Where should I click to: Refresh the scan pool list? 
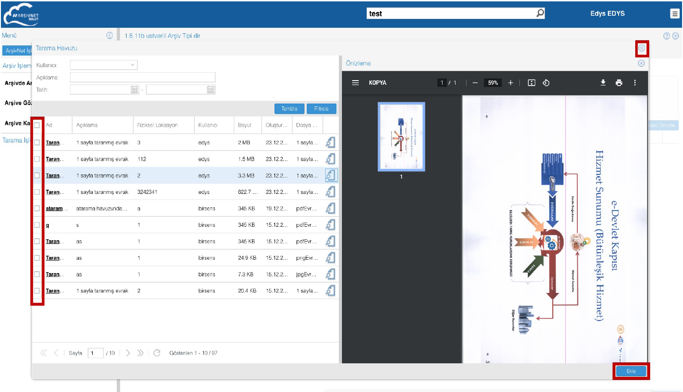[157, 353]
